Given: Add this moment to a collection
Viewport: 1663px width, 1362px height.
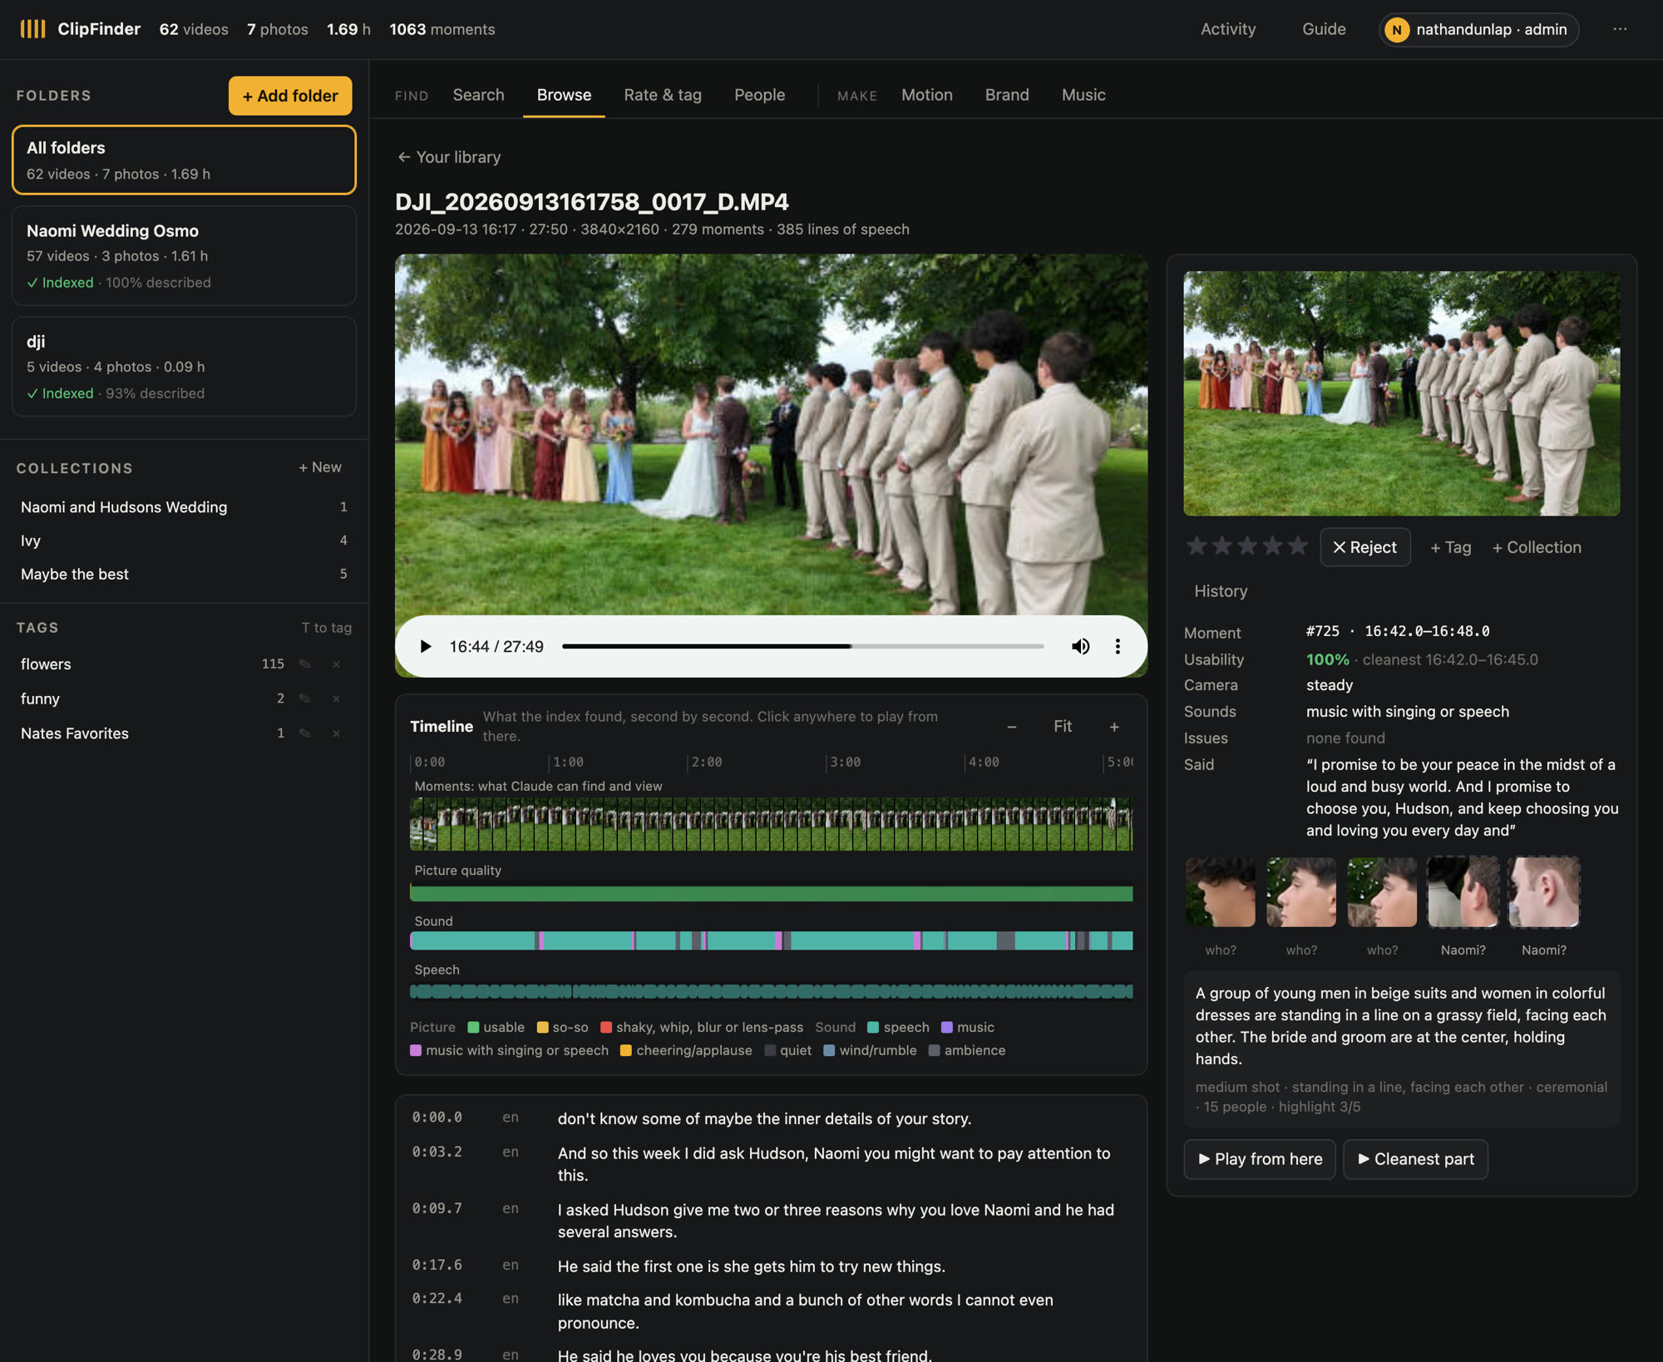Looking at the screenshot, I should (x=1537, y=547).
